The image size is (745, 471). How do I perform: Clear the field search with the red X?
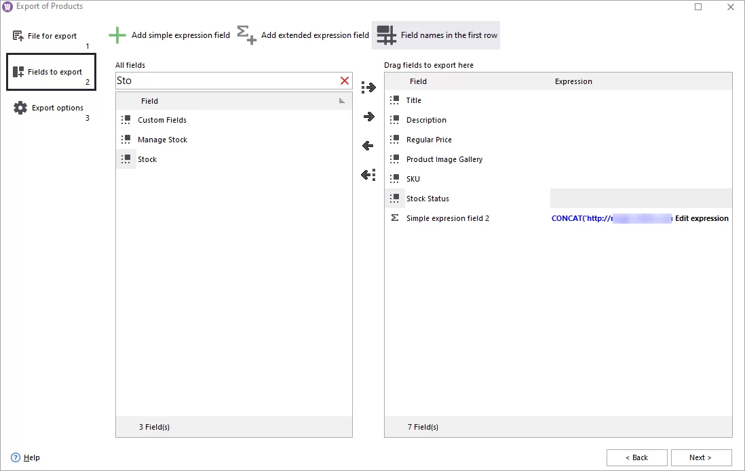345,80
